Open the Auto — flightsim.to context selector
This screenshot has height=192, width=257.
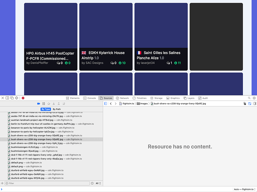click(x=244, y=189)
